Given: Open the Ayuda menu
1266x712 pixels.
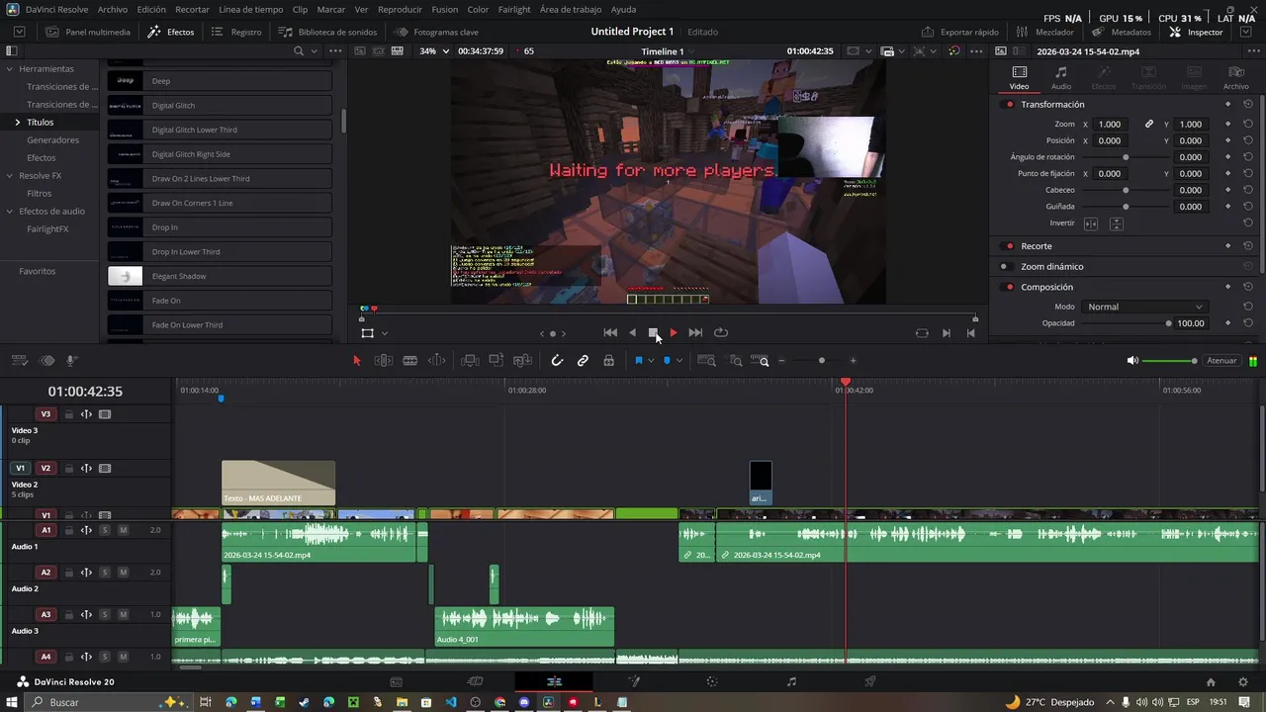Looking at the screenshot, I should coord(623,9).
